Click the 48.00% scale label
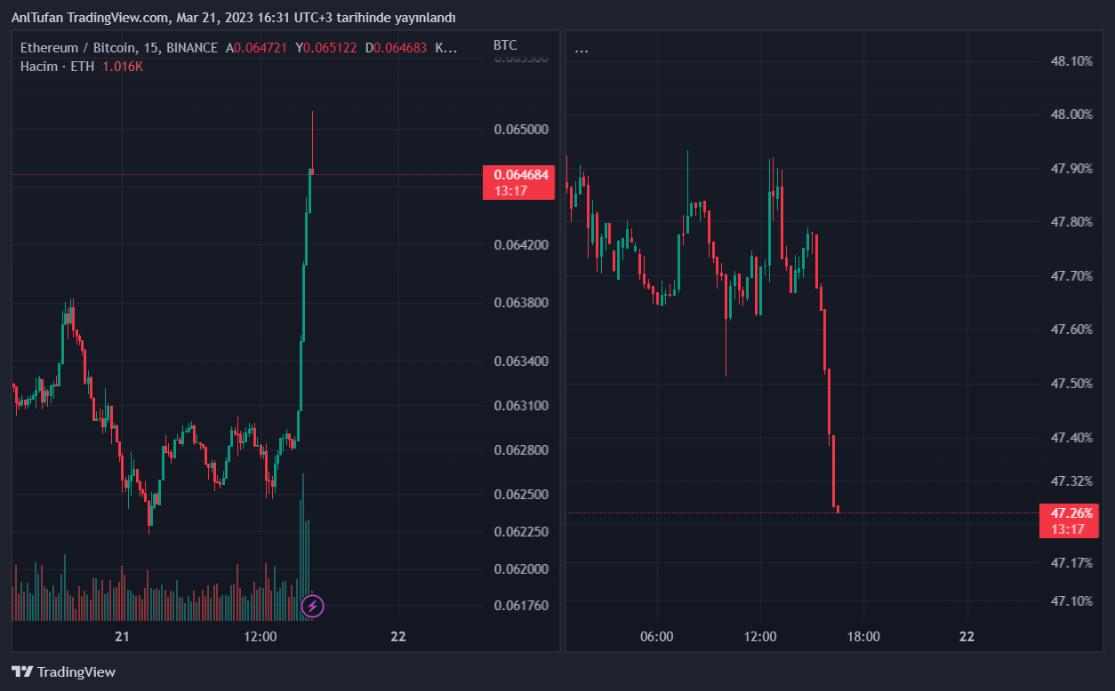 pos(1071,115)
